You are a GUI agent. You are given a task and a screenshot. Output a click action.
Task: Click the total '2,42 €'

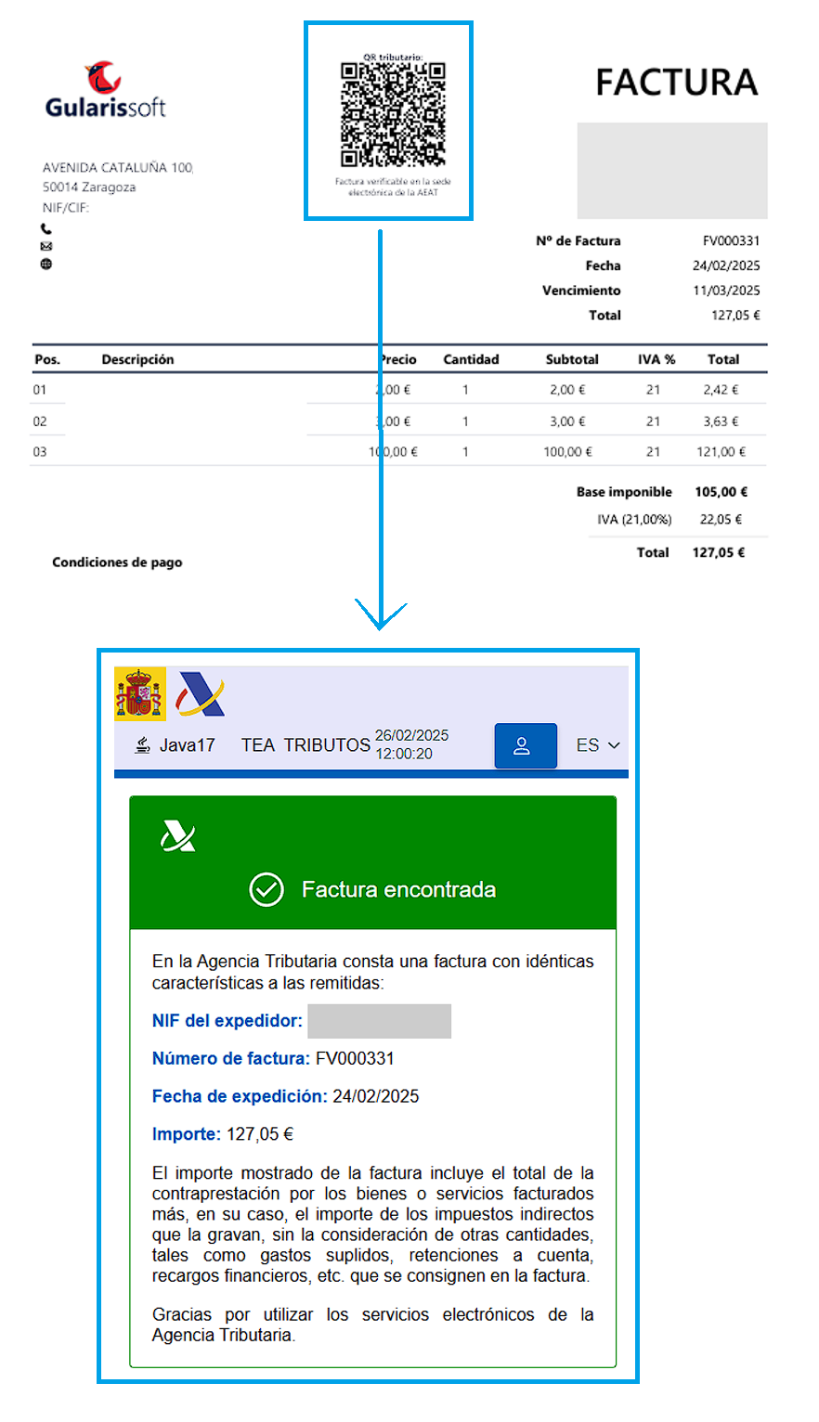click(x=721, y=391)
